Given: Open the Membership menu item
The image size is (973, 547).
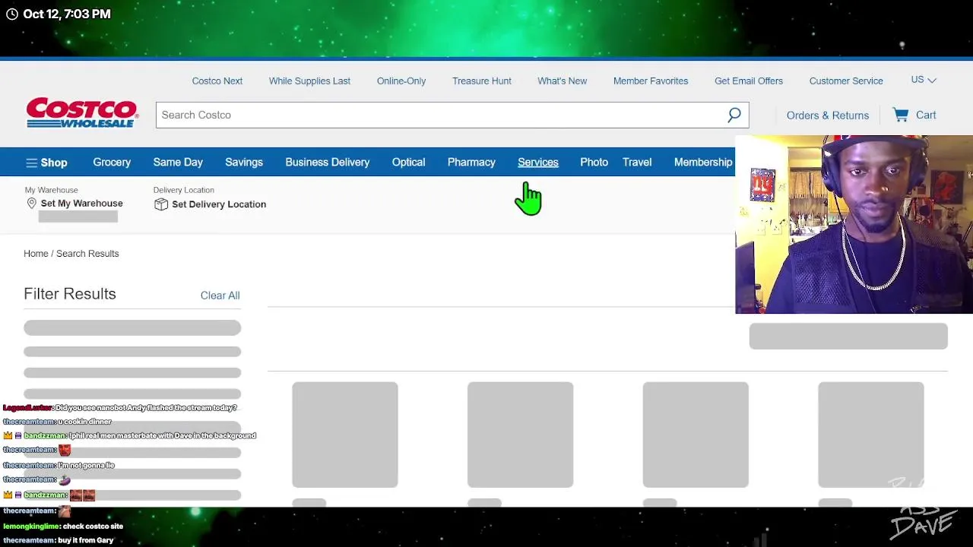Looking at the screenshot, I should pyautogui.click(x=703, y=162).
